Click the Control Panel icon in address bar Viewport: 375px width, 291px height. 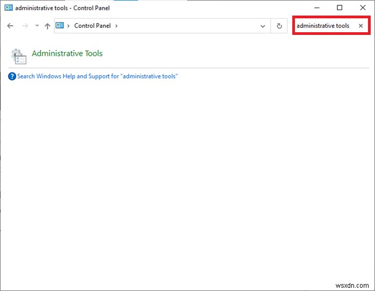coord(60,25)
